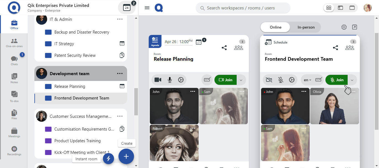Expand Join options dropdown in Release Planning
This screenshot has height=168, width=379.
(241, 80)
